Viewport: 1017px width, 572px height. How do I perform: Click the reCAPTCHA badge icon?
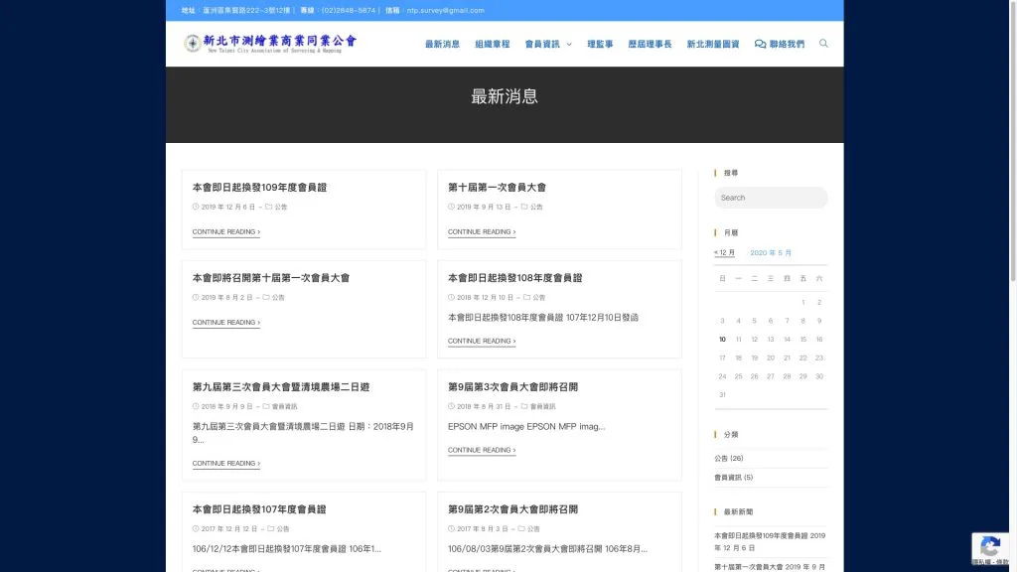989,545
